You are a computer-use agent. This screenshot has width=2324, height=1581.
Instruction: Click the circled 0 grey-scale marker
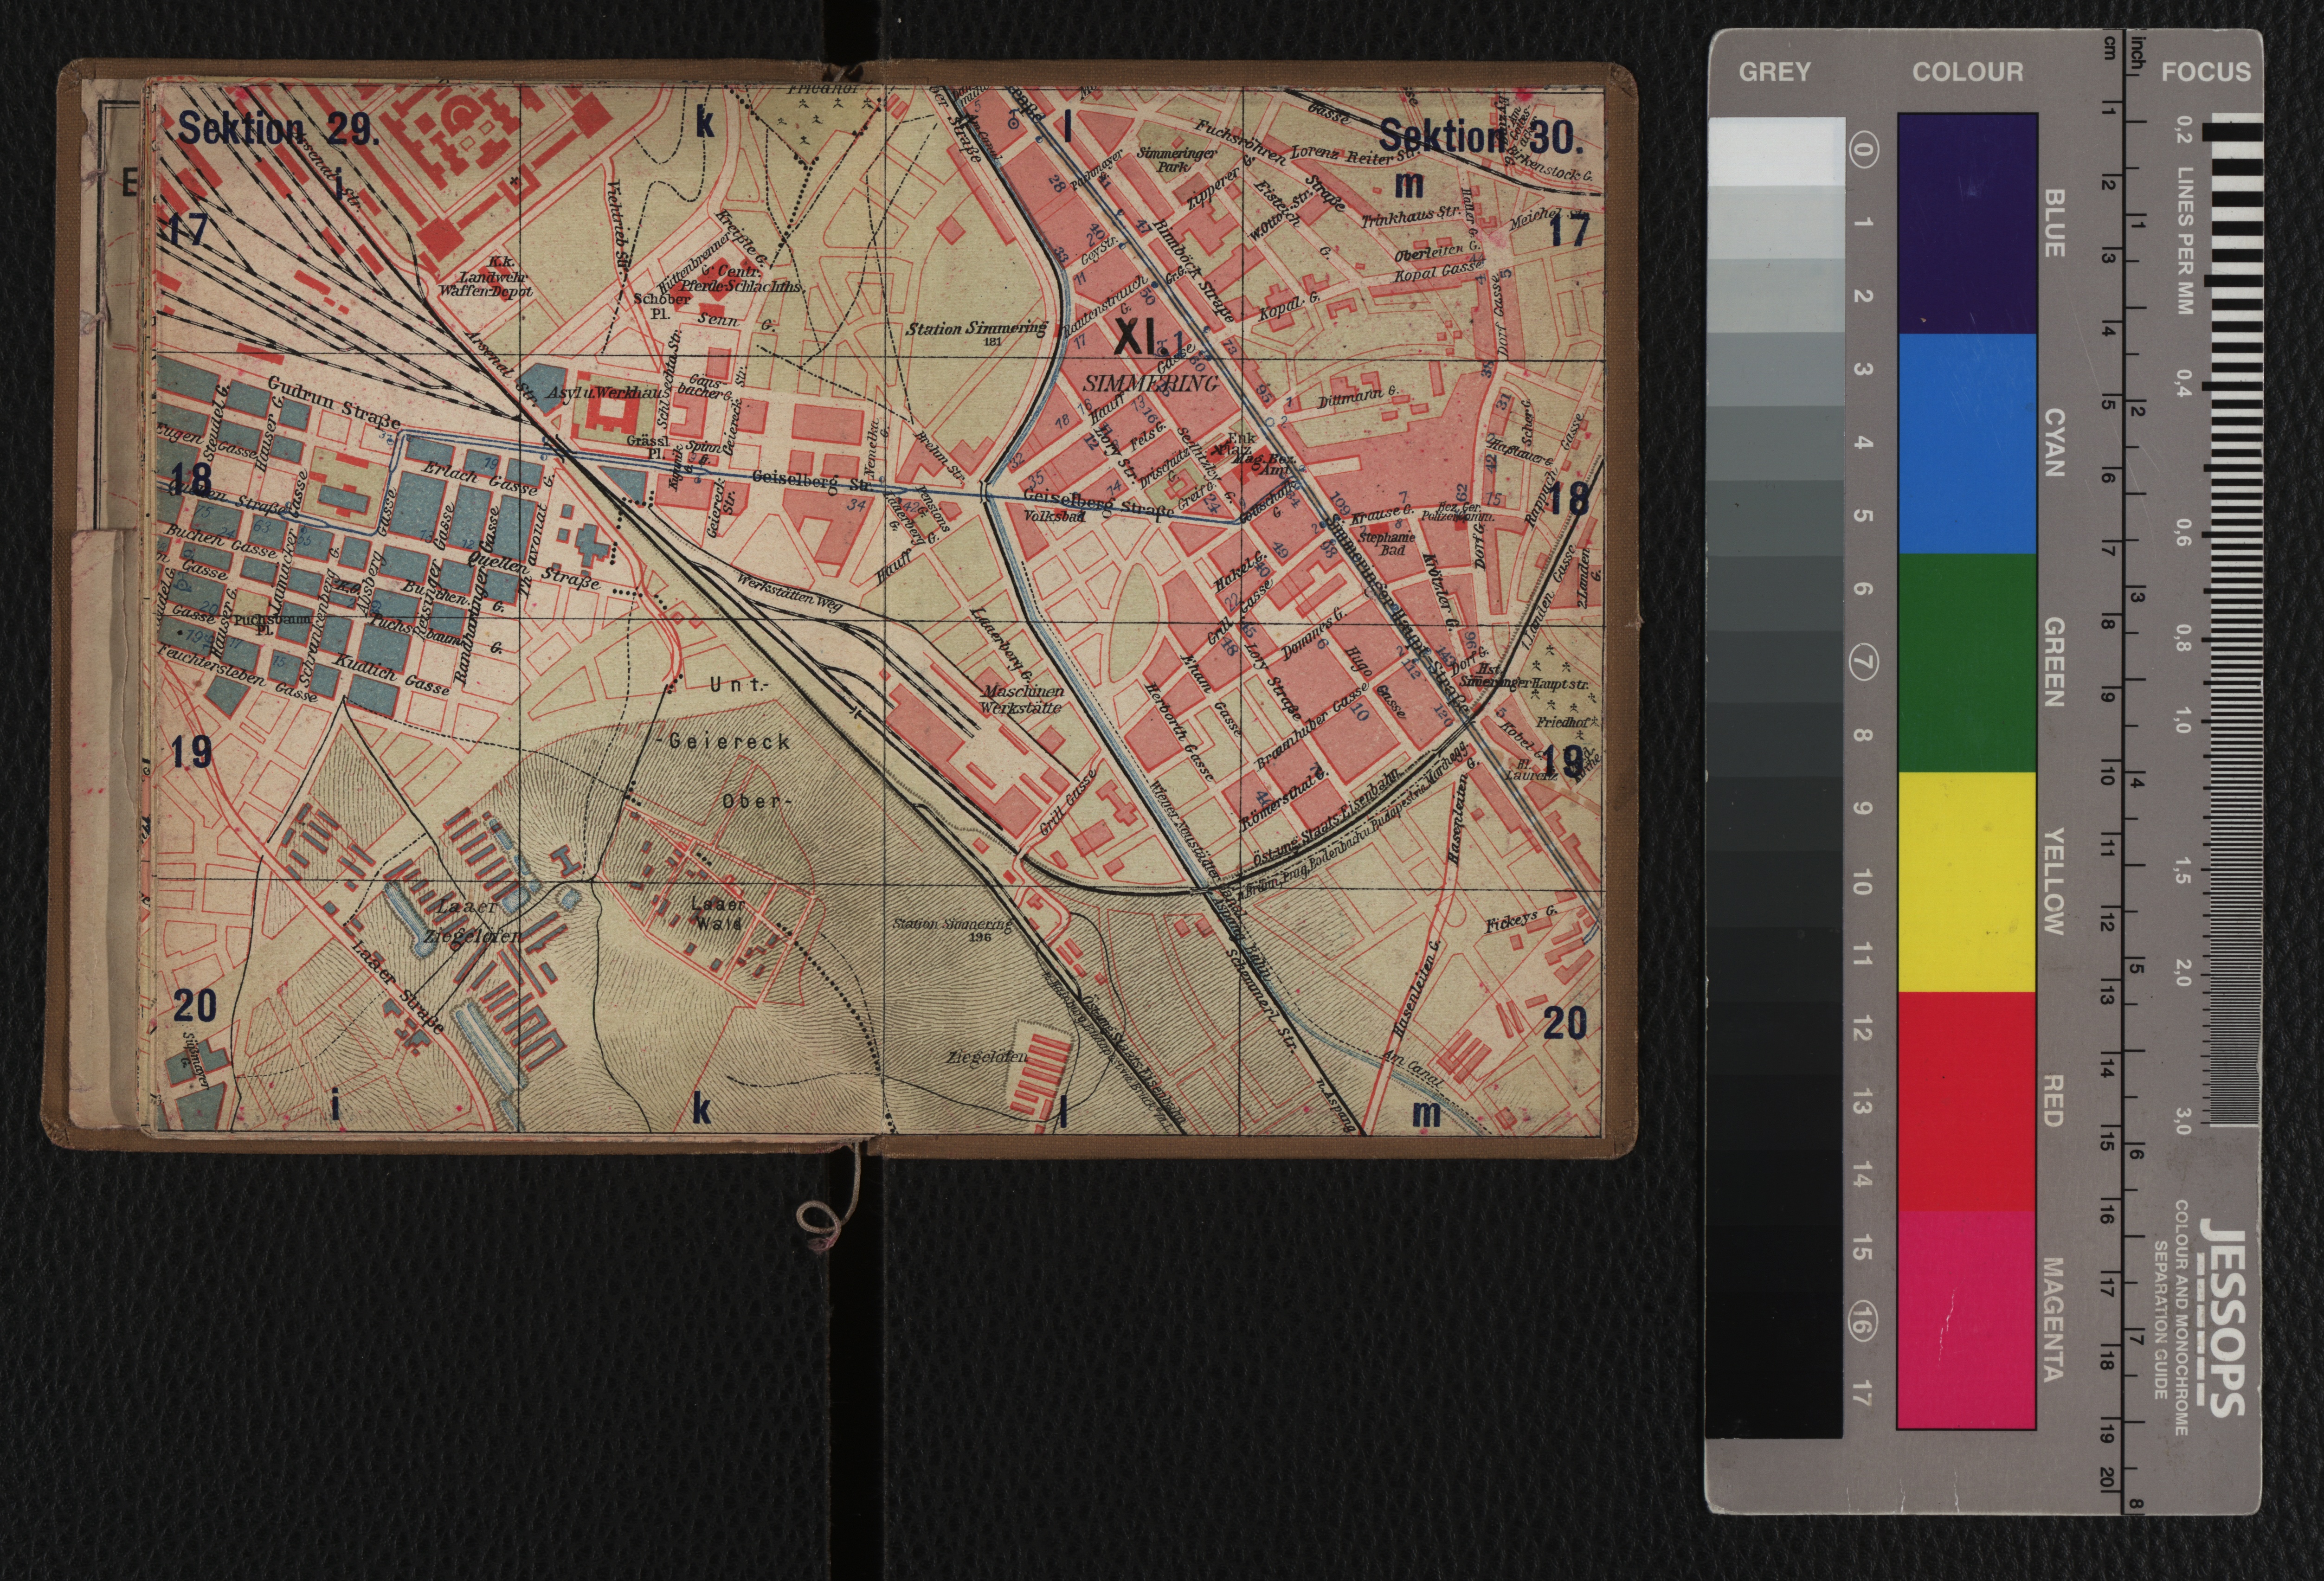pyautogui.click(x=1864, y=149)
